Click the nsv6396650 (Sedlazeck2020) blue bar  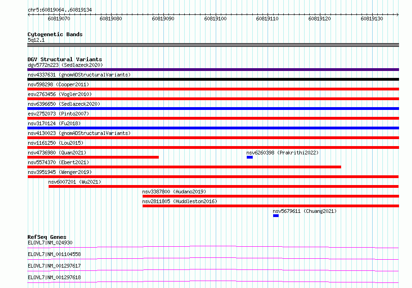pyautogui.click(x=213, y=109)
